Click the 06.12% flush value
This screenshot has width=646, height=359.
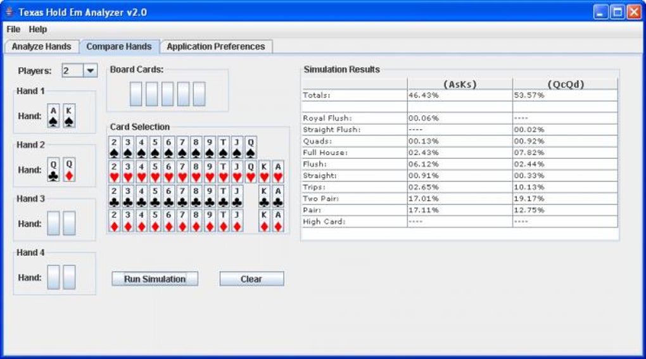pos(424,164)
